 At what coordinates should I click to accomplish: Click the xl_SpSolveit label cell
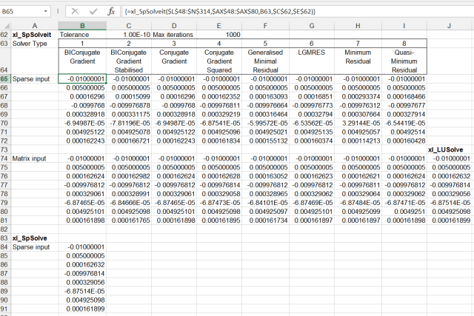click(x=35, y=35)
